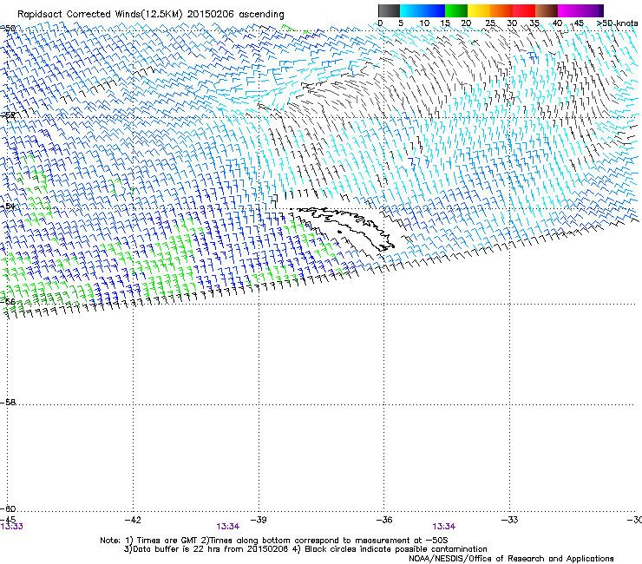Click the -42 longitude axis label
642x564 pixels.
pos(133,520)
